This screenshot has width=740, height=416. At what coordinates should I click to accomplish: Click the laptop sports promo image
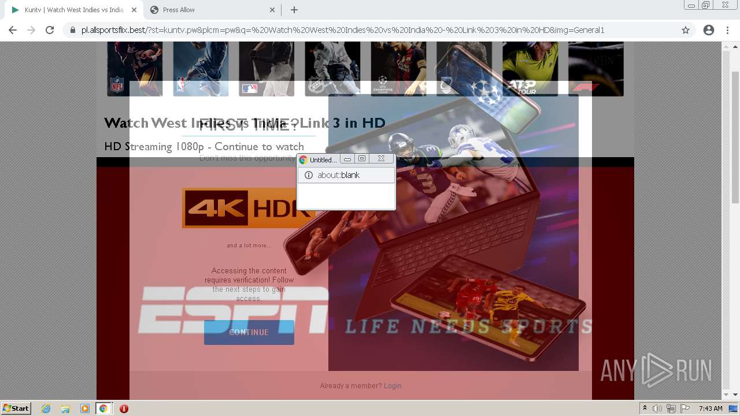click(x=453, y=233)
